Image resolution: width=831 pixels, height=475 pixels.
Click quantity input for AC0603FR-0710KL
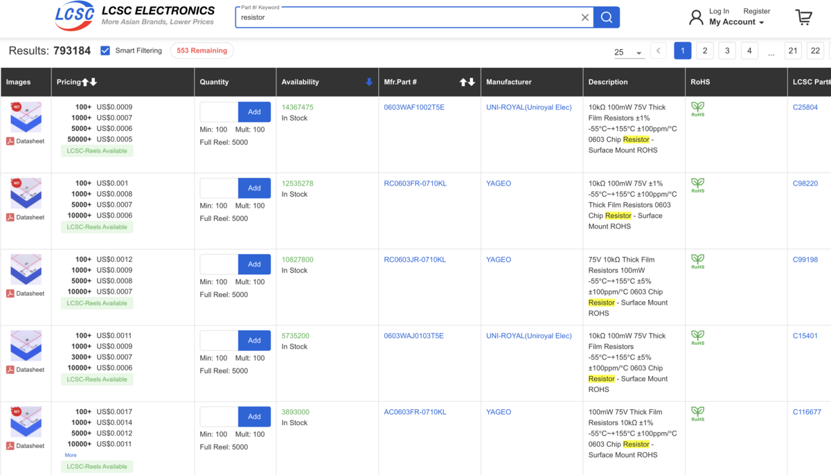[219, 417]
